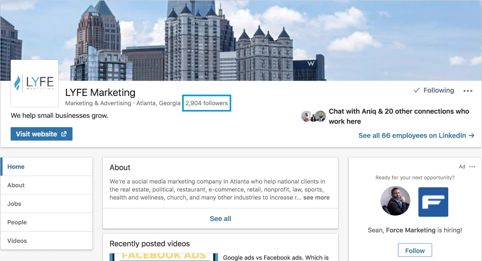Click 'Ready for your next opportunity?' text
The image size is (482, 261).
(x=415, y=178)
